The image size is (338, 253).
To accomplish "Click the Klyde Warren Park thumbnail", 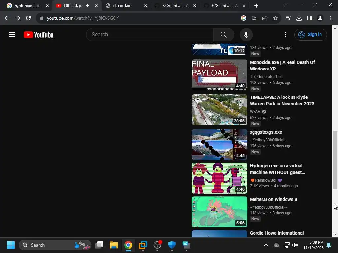I will [x=220, y=110].
